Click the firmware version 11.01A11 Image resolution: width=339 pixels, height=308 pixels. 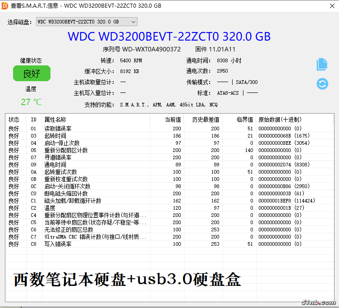click(x=222, y=49)
